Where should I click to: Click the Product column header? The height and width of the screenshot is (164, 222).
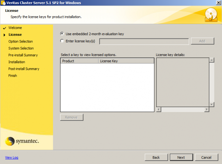click(x=79, y=61)
